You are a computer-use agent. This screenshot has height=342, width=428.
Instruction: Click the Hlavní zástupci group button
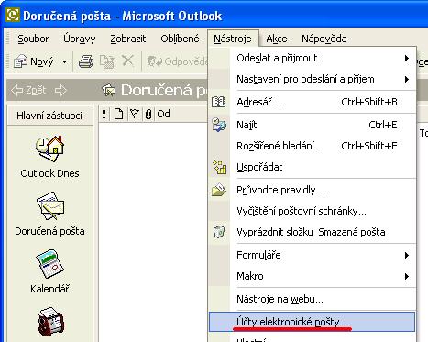tap(50, 116)
